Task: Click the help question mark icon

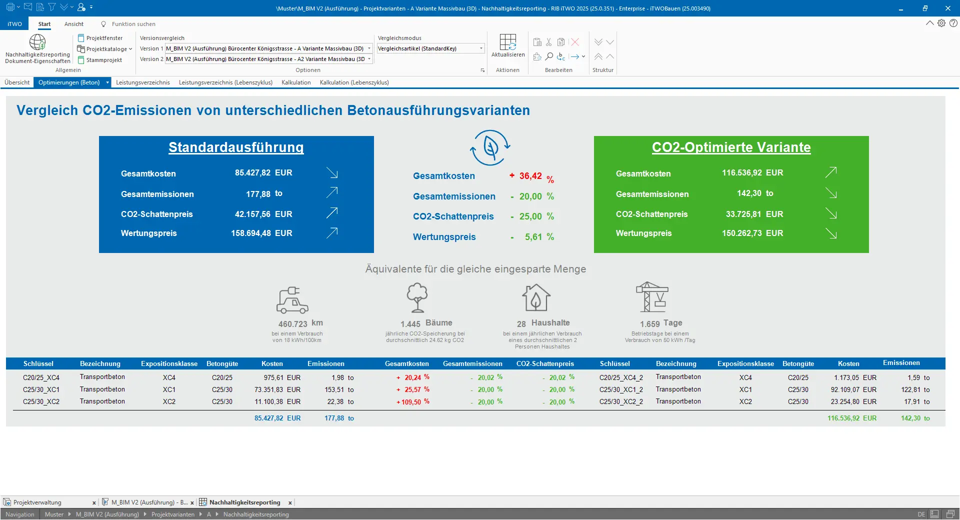Action: coord(953,23)
